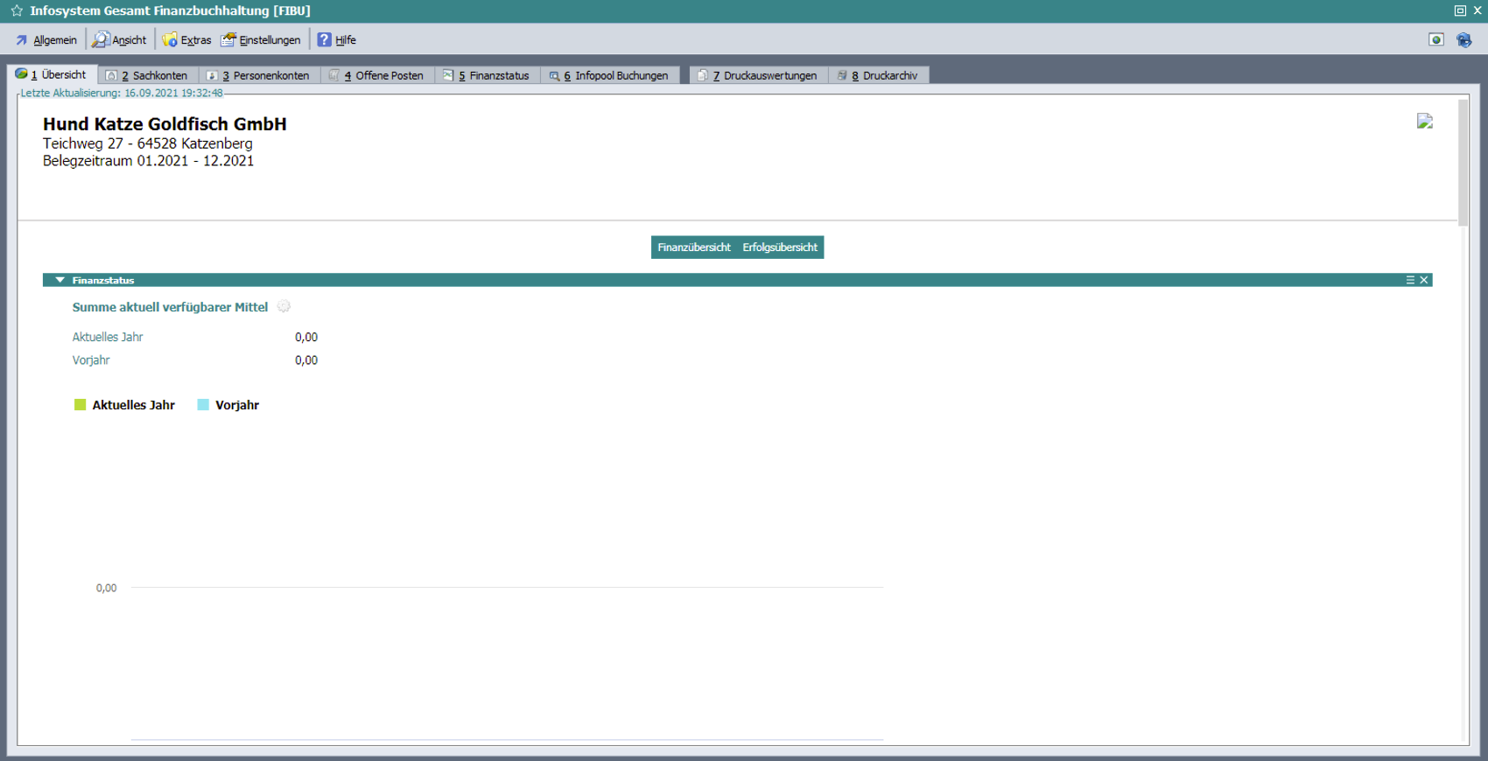Close the Finanzstatus panel
Screen dimensions: 1488x761
coord(1424,280)
